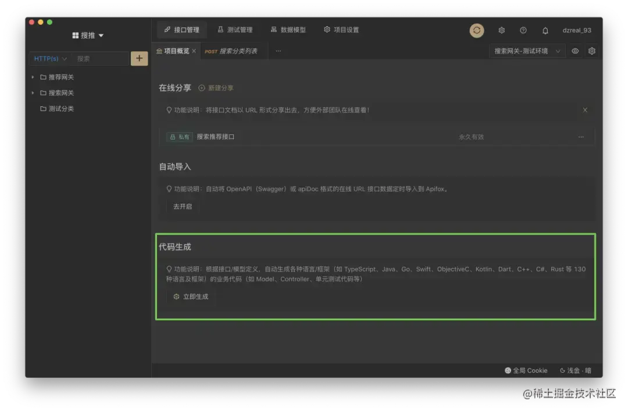Open the 数据模型 tab
628x411 pixels.
pyautogui.click(x=288, y=30)
